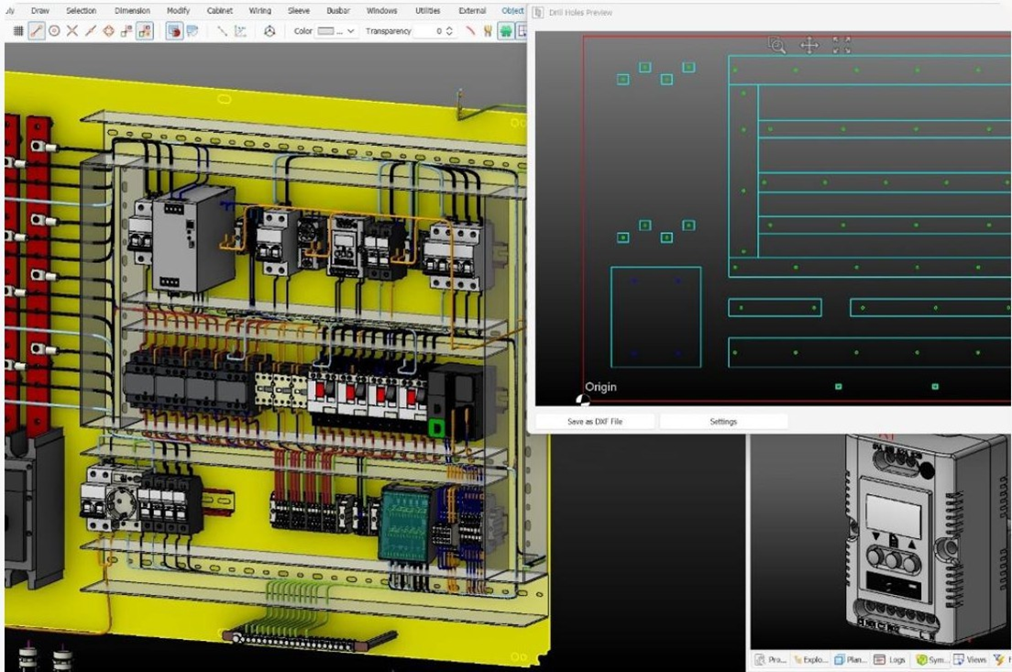Select the line endpoint snap tool
This screenshot has height=672, width=1012.
click(37, 30)
